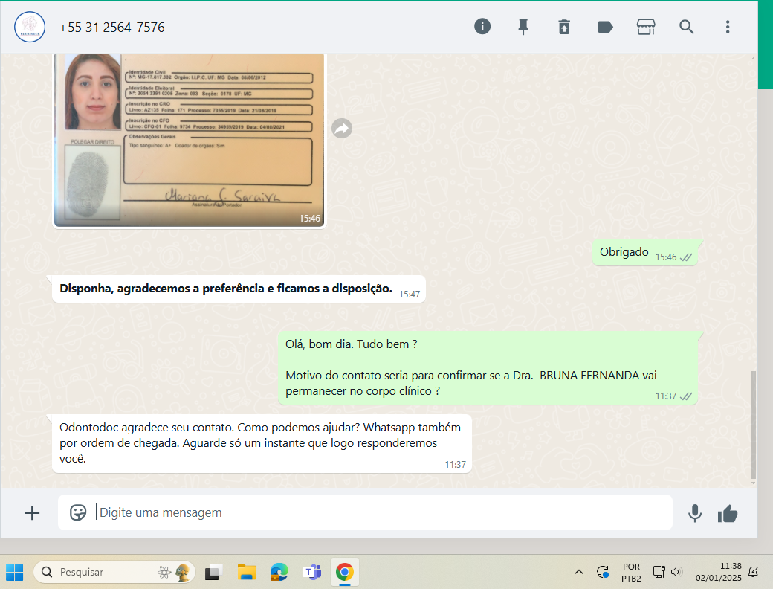Select the 'Obrigado' message bubble

pos(645,253)
